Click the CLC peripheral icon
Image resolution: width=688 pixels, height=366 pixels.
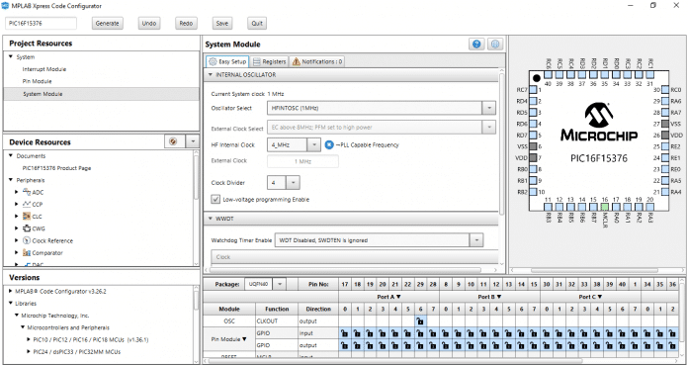click(27, 217)
